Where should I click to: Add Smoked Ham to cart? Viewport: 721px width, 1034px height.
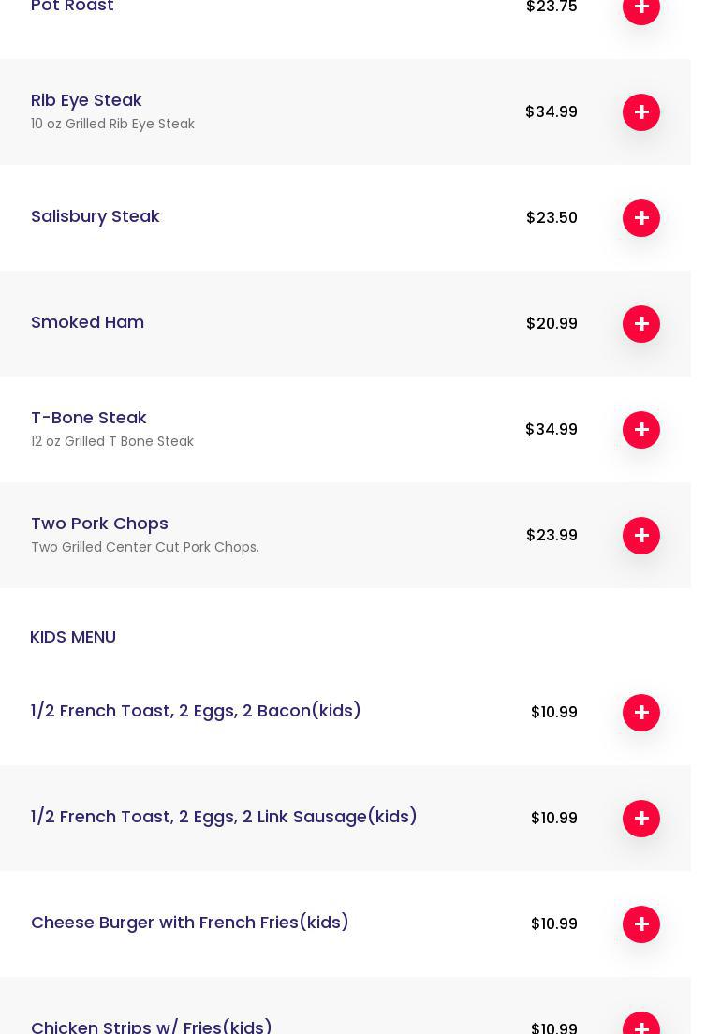[641, 324]
